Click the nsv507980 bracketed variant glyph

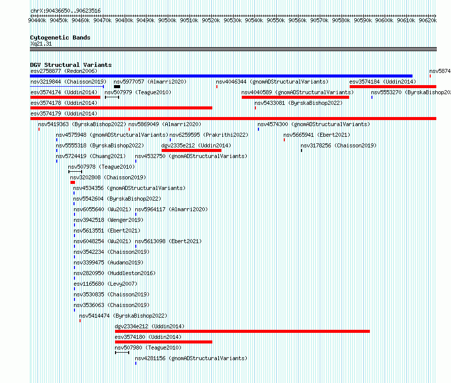(122, 353)
